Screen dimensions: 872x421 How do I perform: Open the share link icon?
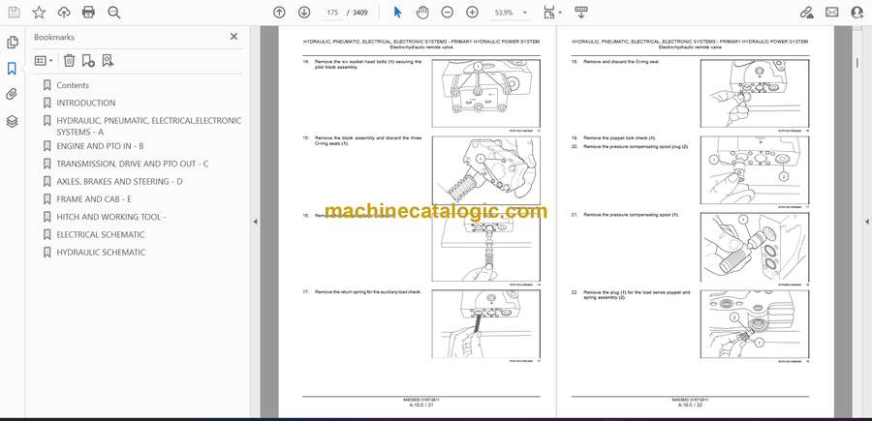pos(806,13)
